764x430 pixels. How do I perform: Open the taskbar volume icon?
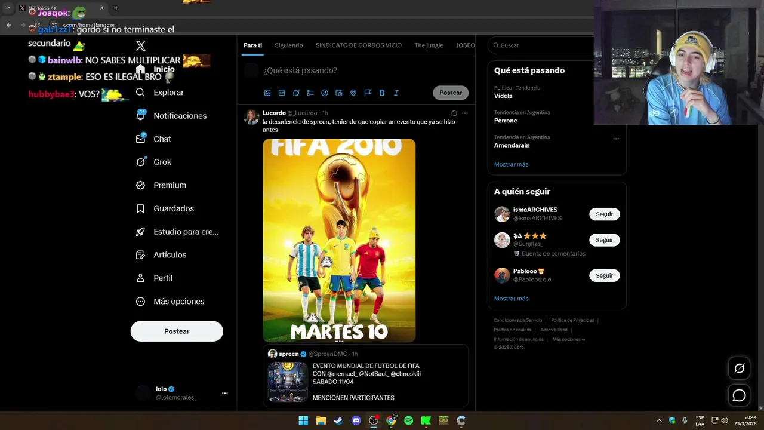(725, 420)
